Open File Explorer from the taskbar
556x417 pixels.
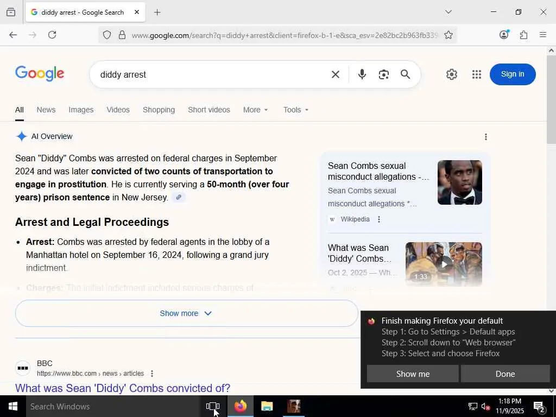pyautogui.click(x=267, y=406)
